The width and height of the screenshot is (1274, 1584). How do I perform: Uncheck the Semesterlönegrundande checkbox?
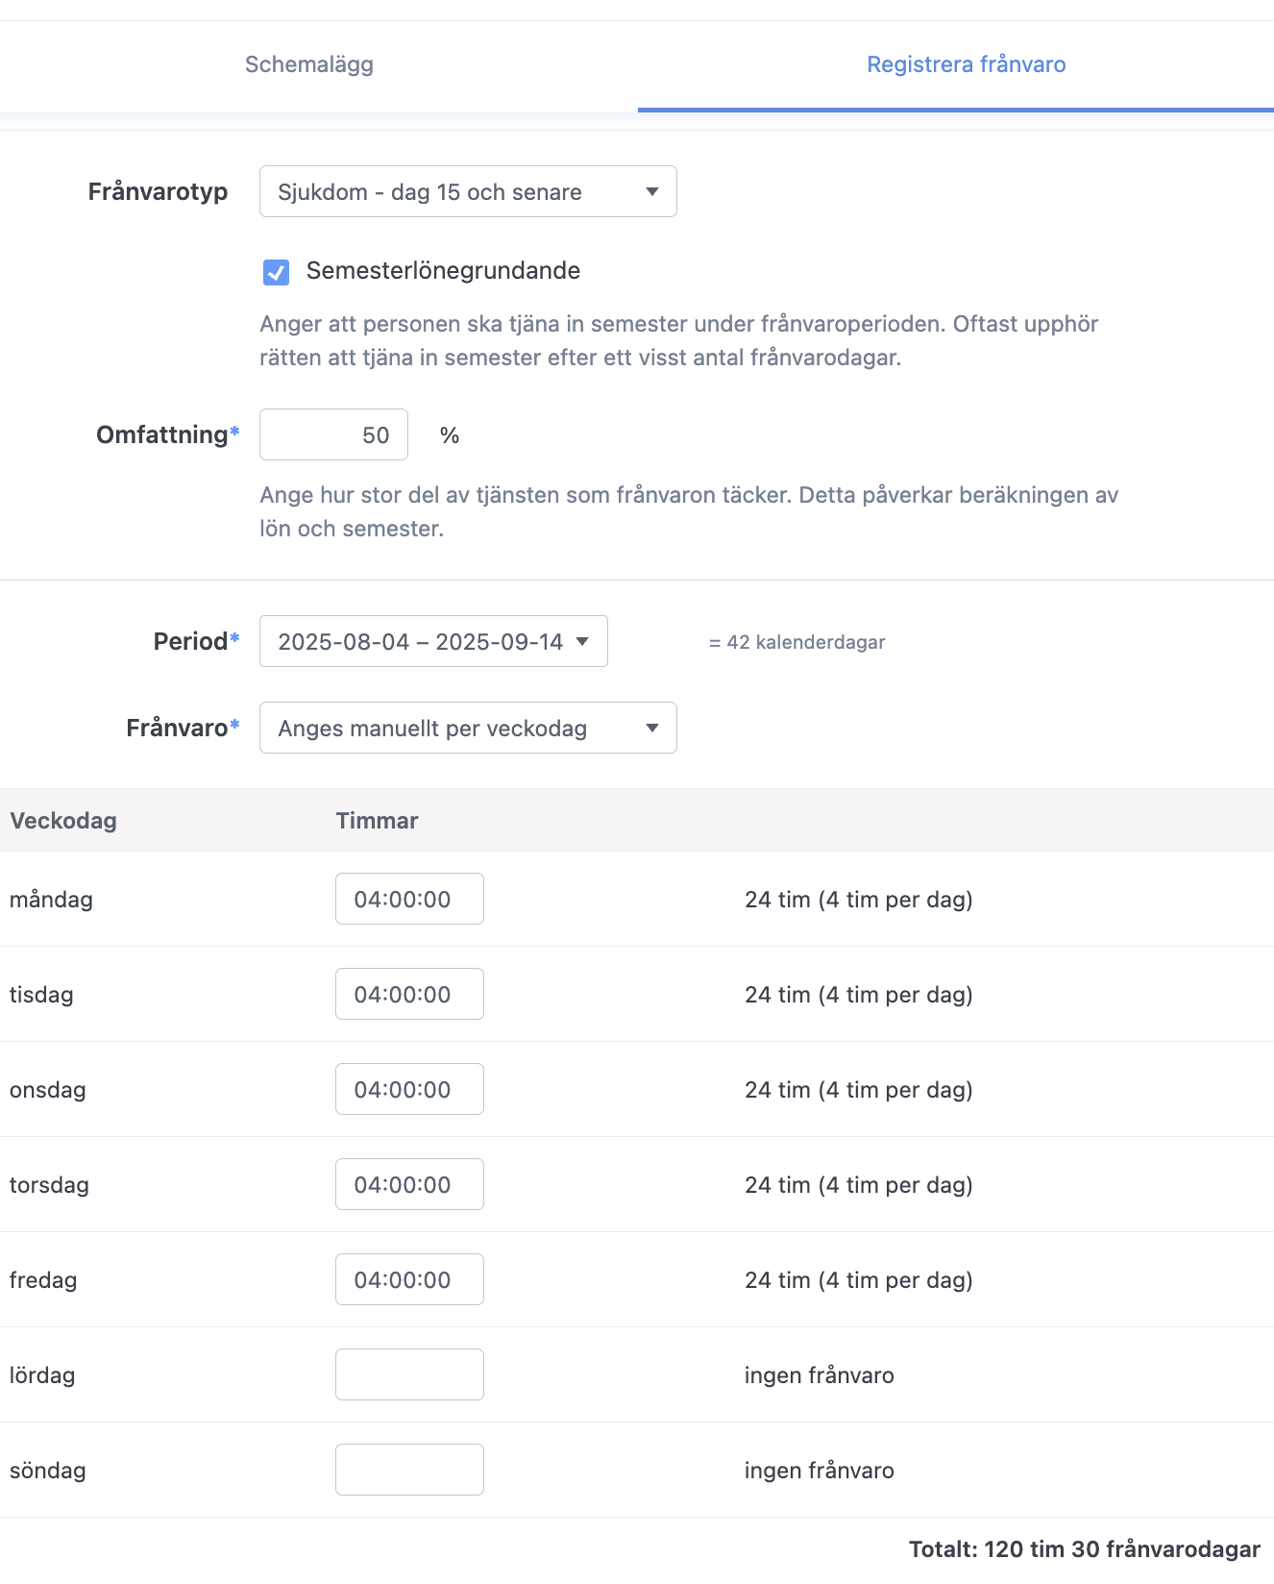click(276, 272)
